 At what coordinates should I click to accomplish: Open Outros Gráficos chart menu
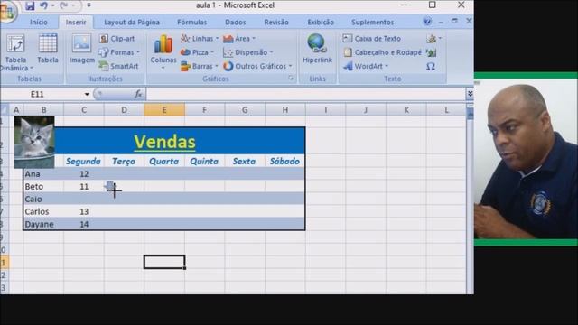(257, 66)
